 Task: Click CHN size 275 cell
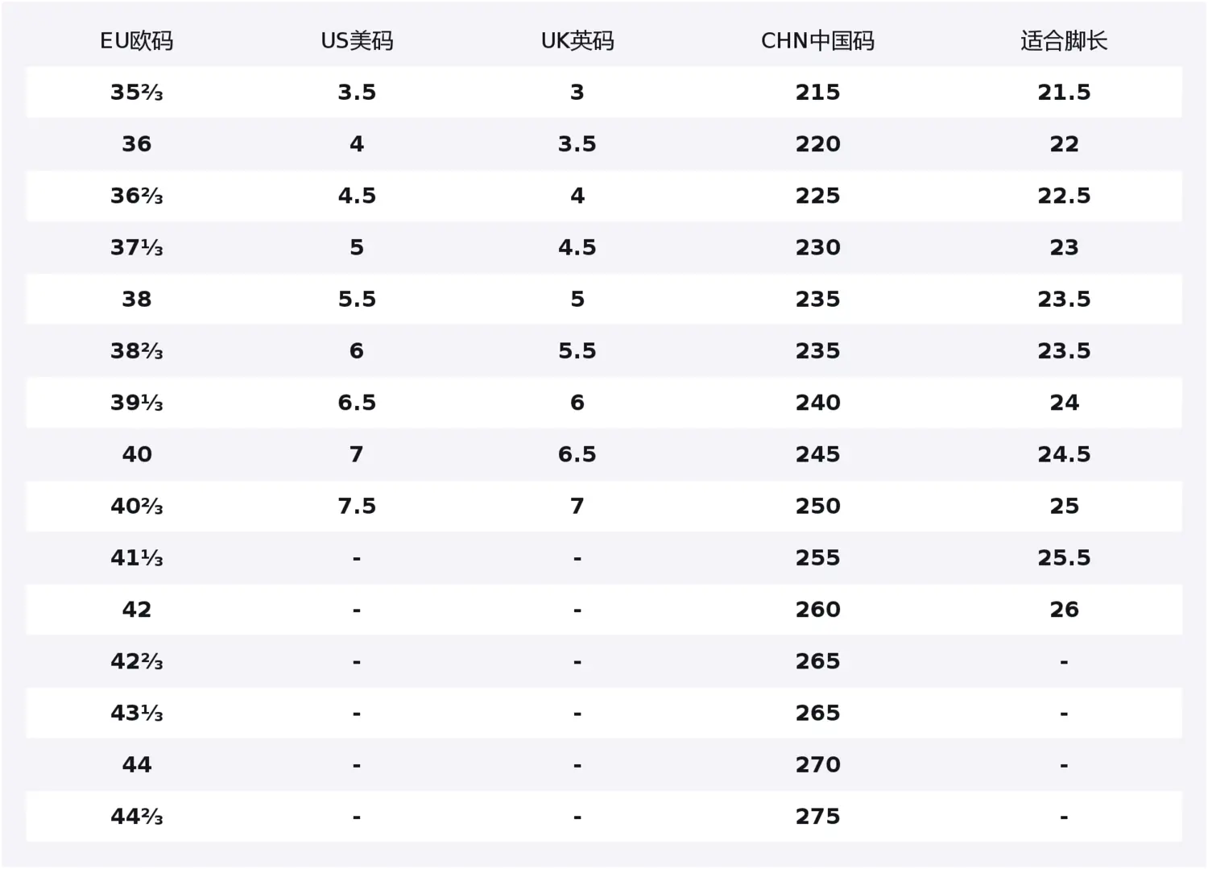click(817, 817)
